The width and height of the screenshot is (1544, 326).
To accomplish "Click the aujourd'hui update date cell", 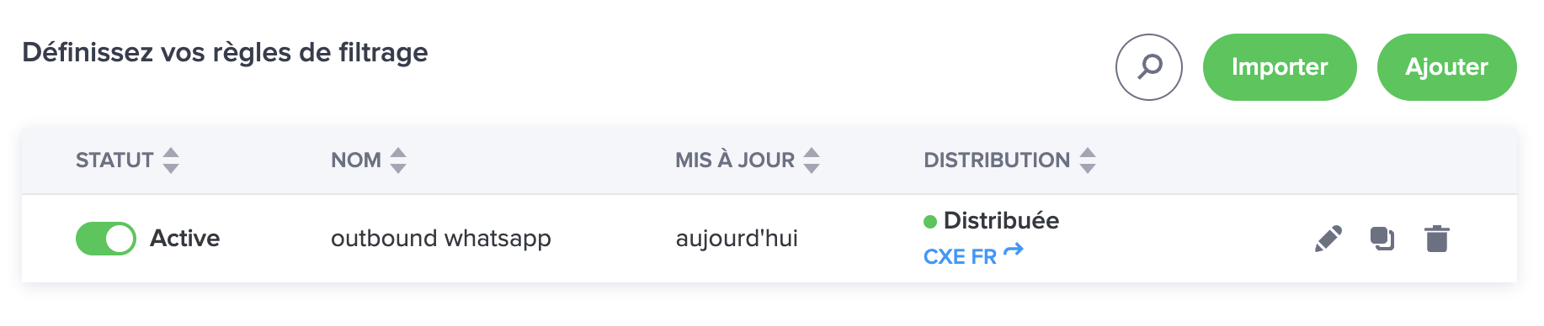I will coord(737,239).
